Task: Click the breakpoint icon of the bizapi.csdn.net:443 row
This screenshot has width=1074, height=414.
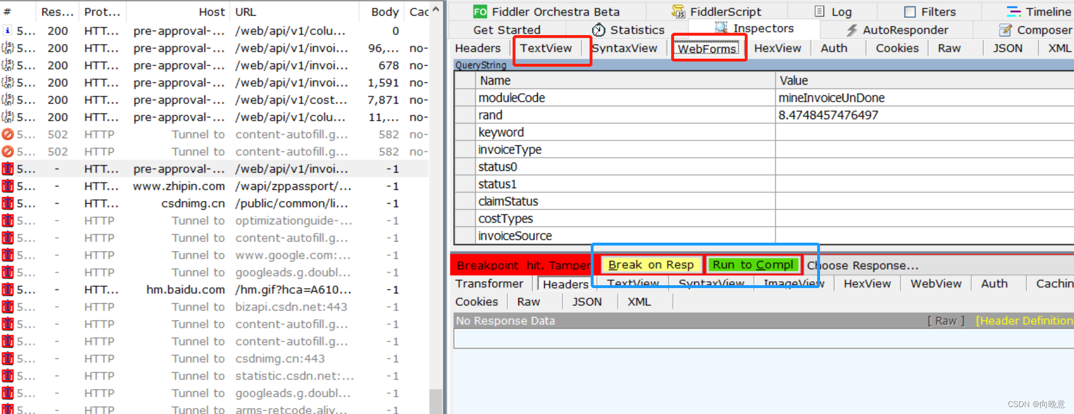Action: click(x=7, y=306)
